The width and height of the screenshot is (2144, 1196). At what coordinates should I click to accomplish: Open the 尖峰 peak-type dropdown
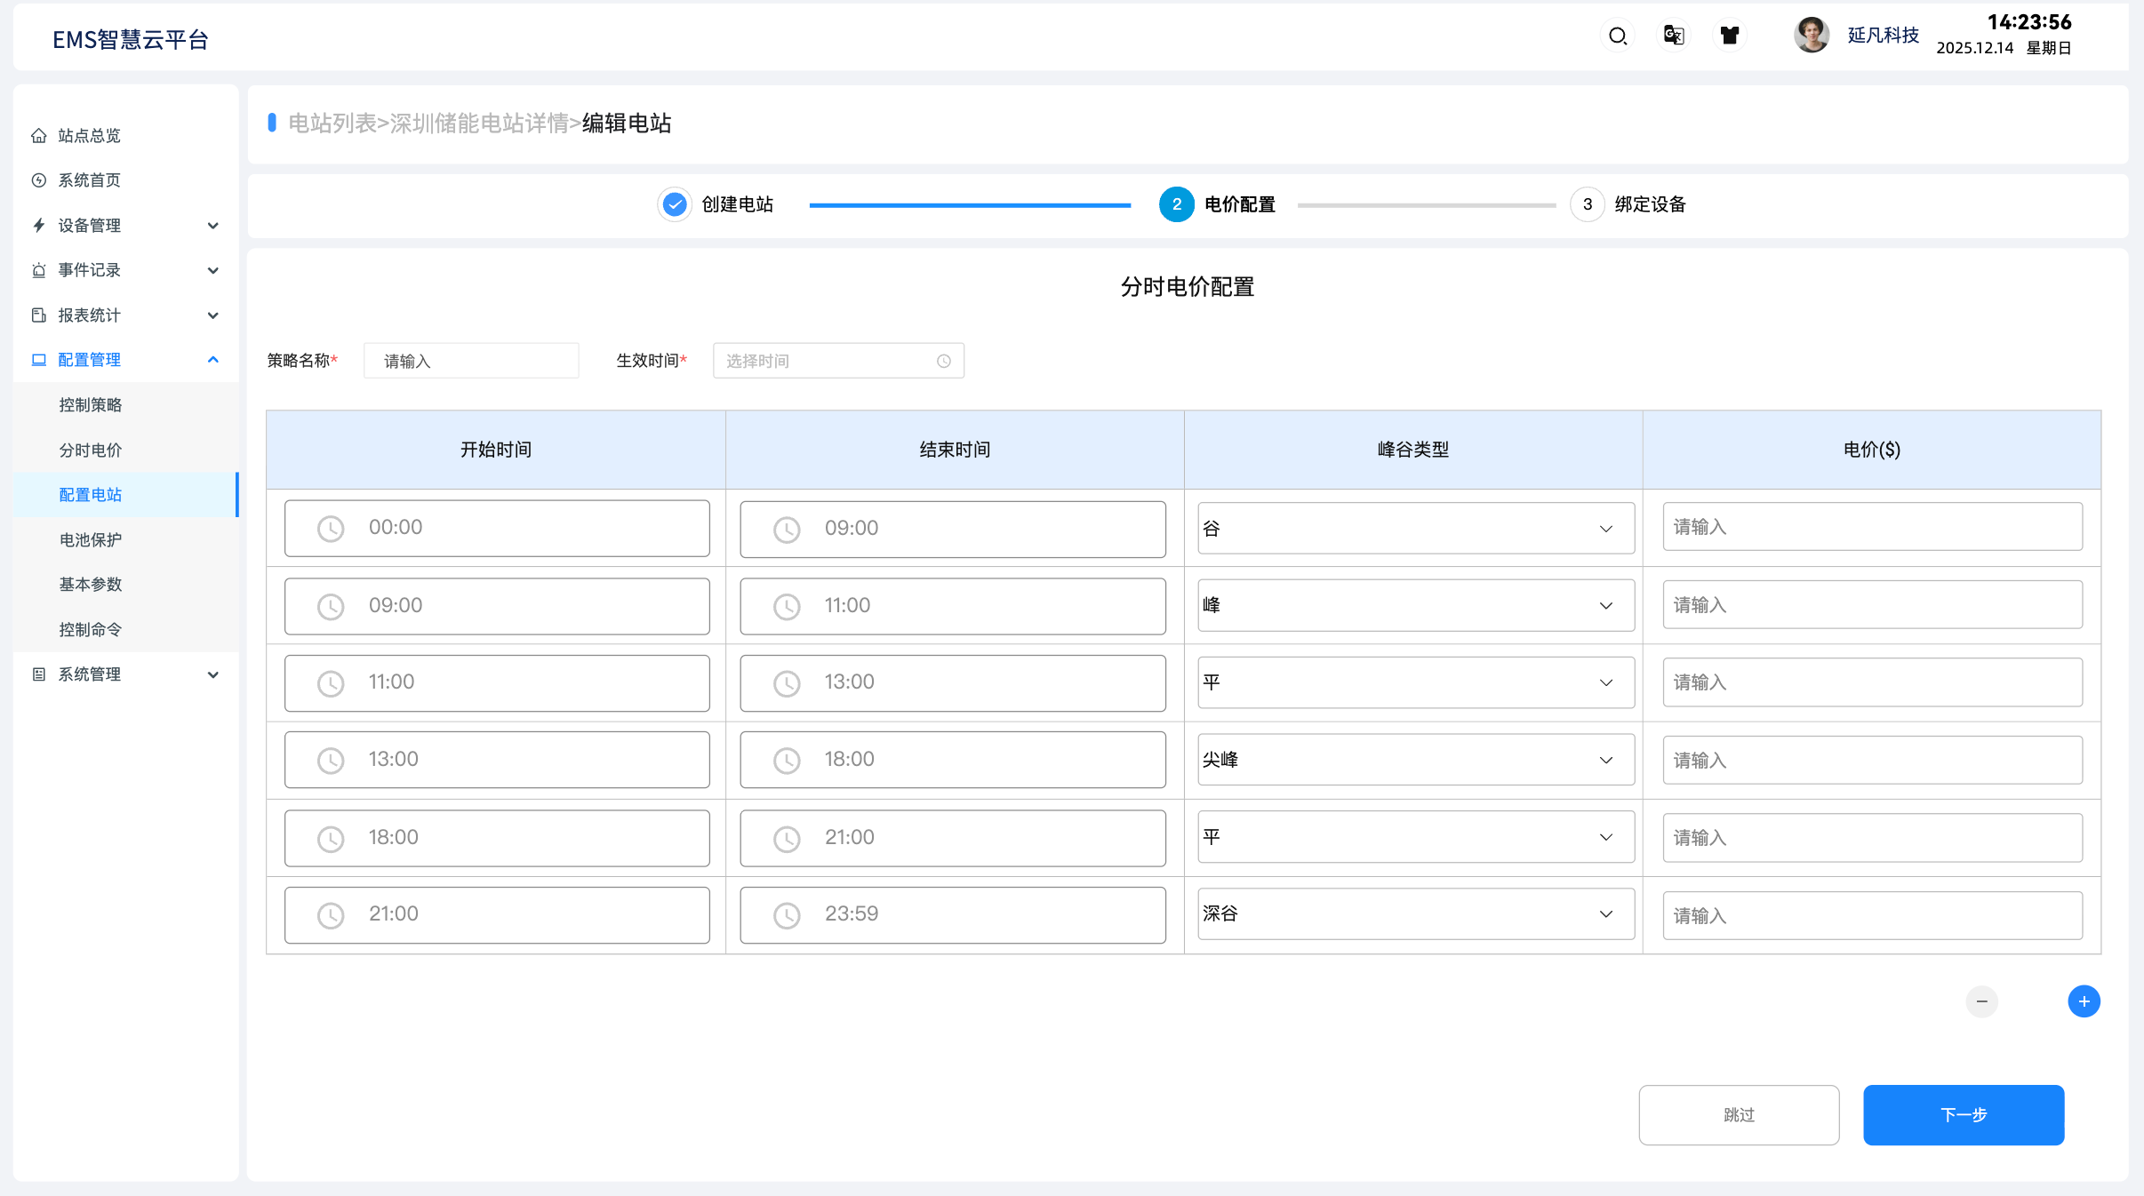[x=1415, y=760]
